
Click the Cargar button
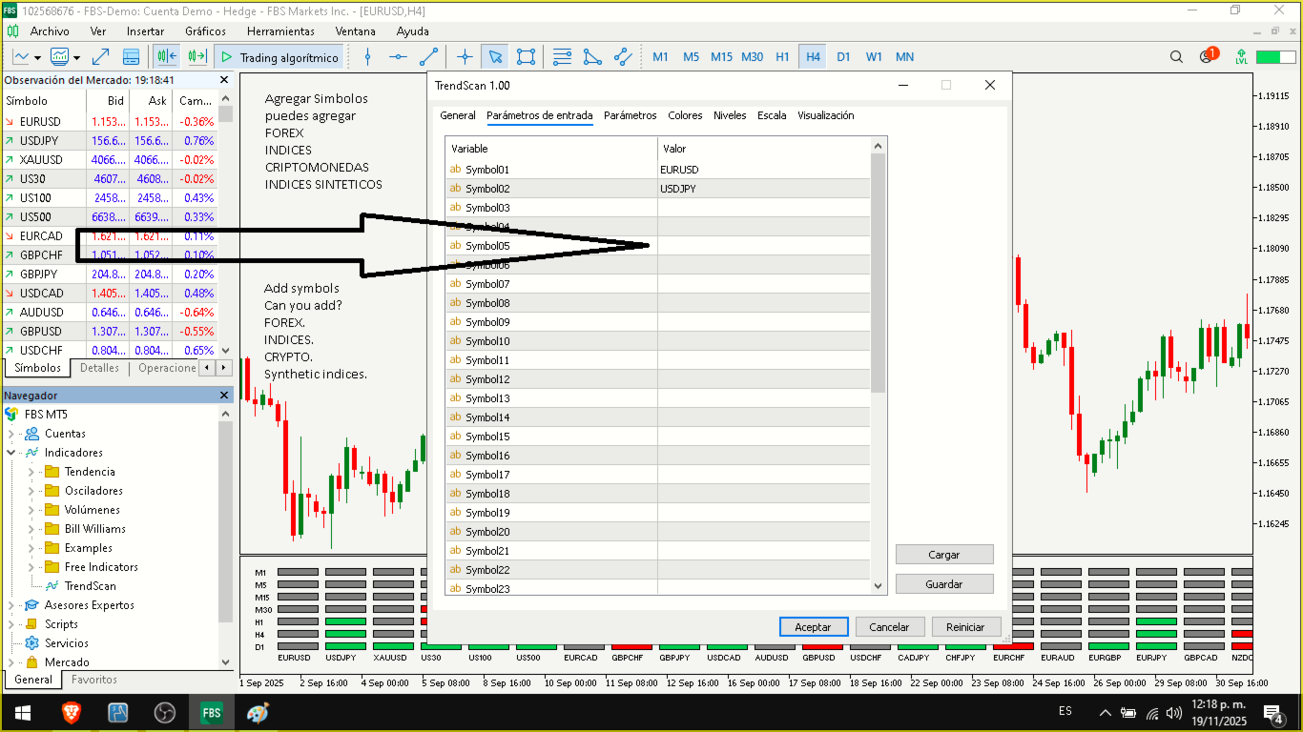(944, 555)
